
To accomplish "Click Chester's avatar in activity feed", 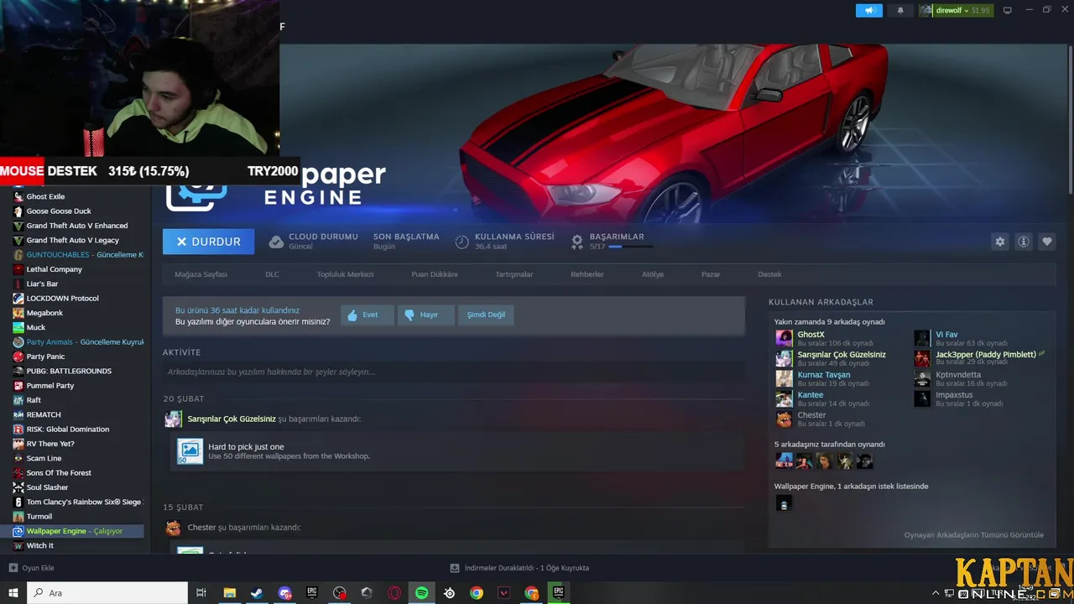I will (x=173, y=528).
